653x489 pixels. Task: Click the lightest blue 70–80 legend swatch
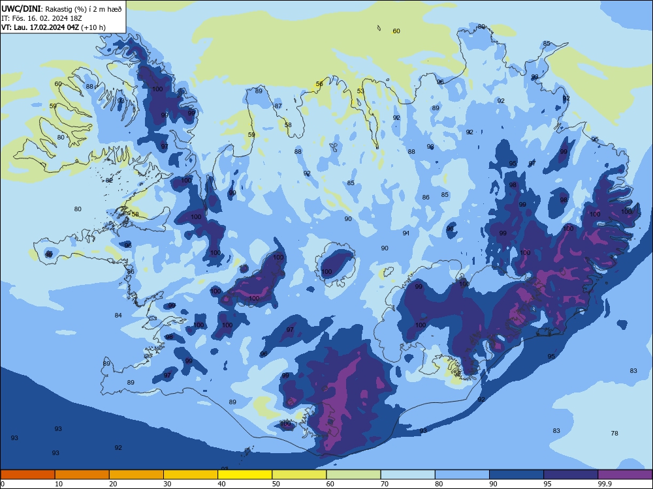[408, 475]
